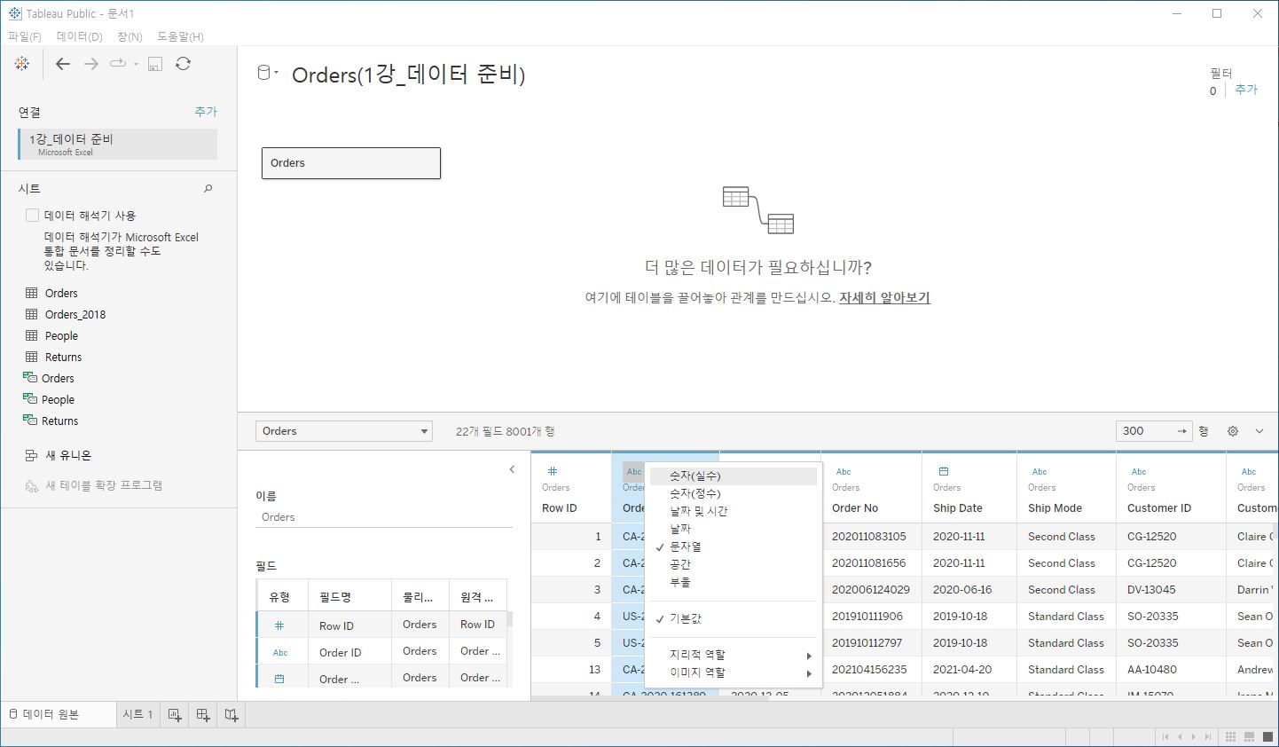
Task: Collapse the data grid with chevron
Action: [x=1259, y=431]
